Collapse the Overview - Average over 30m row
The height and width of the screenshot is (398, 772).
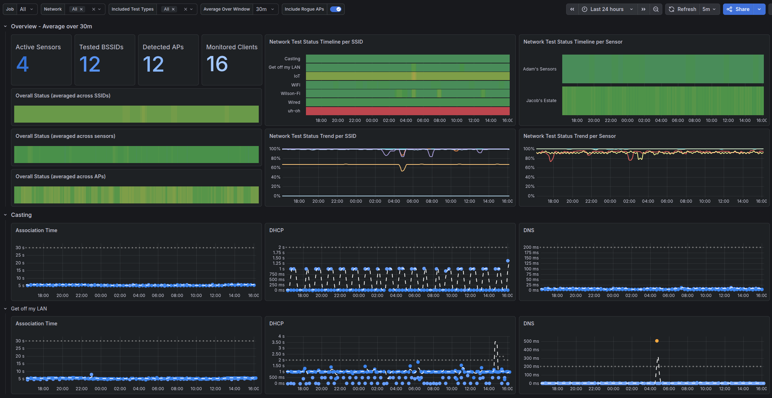pyautogui.click(x=5, y=26)
